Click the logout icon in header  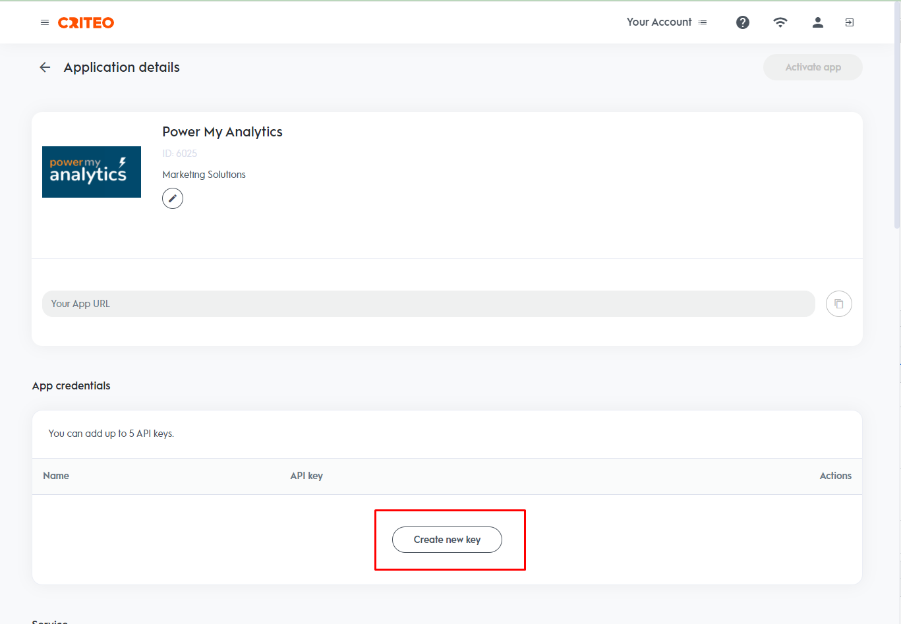coord(850,22)
